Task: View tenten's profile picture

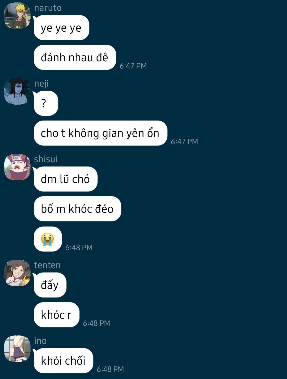Action: click(17, 273)
